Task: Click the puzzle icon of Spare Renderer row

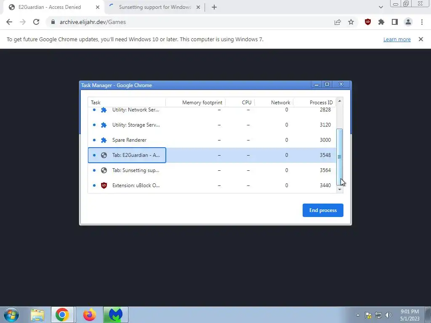Action: pyautogui.click(x=104, y=140)
